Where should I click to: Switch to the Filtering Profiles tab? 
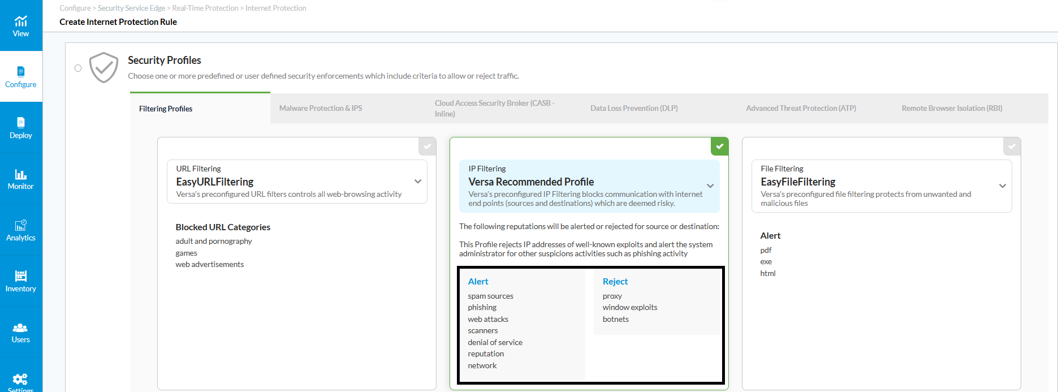click(x=200, y=109)
